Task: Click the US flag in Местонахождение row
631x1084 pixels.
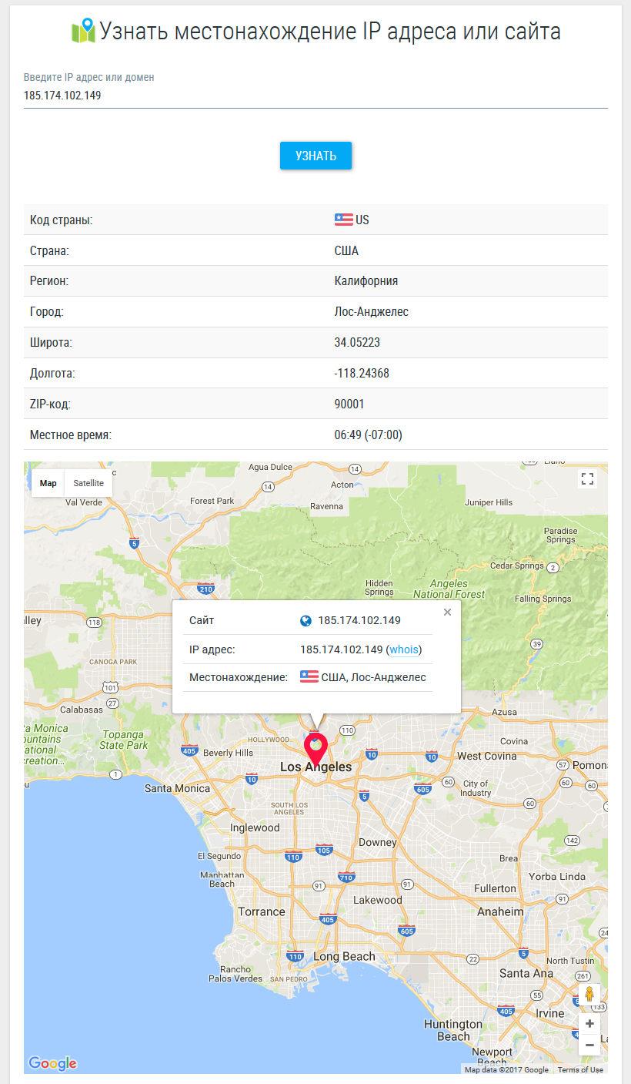Action: [309, 677]
